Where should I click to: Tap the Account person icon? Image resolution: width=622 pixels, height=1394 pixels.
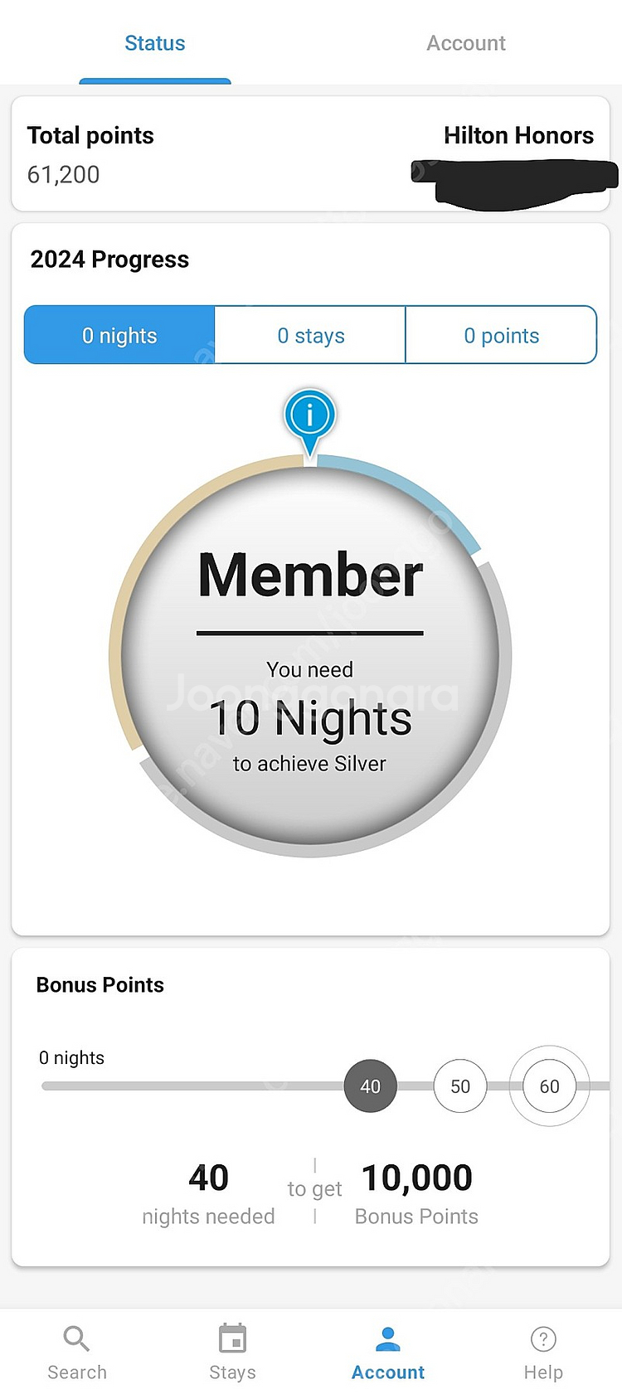point(387,1338)
